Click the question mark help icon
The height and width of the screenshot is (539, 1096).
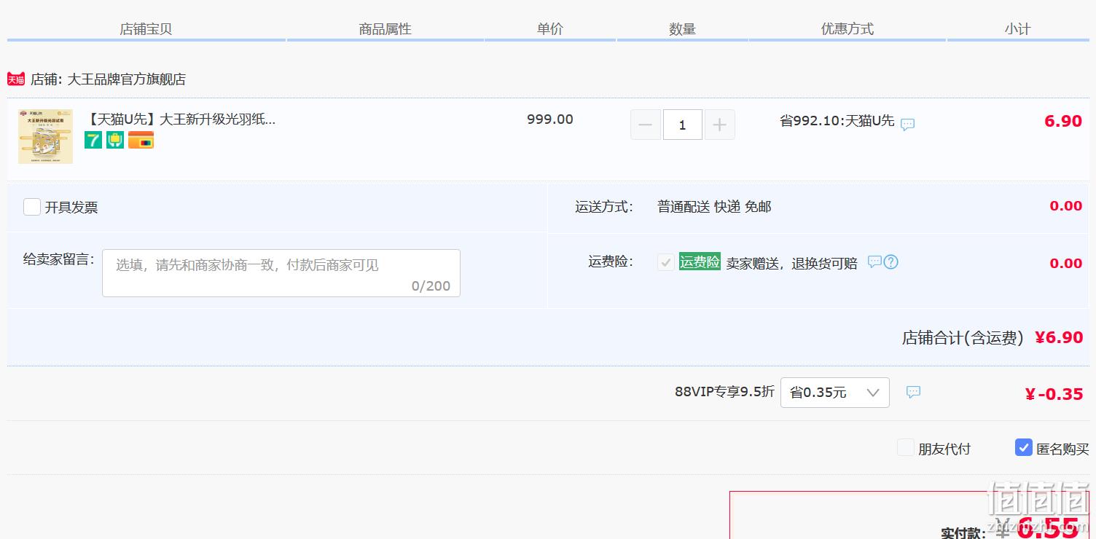[x=890, y=262]
